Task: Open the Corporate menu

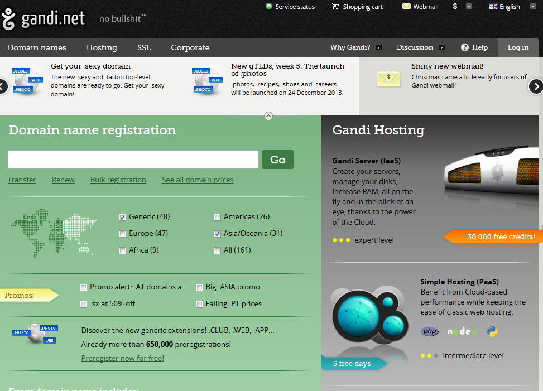Action: (x=190, y=47)
